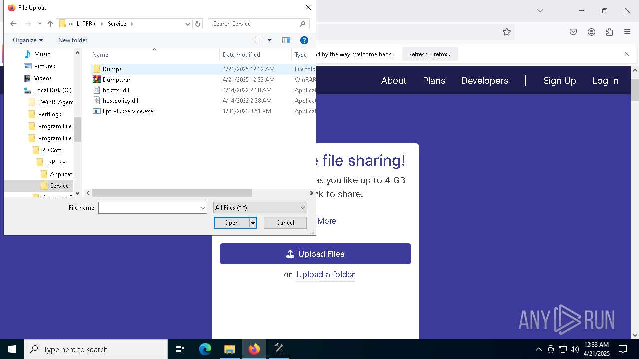Expand the address path history dropdown
The width and height of the screenshot is (639, 359).
tap(188, 24)
